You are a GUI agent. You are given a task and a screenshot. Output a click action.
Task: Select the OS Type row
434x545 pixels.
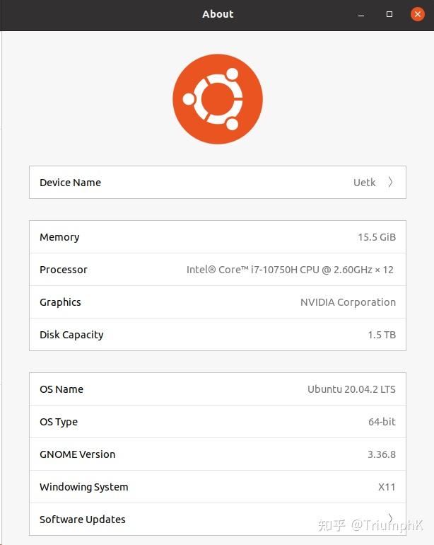pos(217,422)
